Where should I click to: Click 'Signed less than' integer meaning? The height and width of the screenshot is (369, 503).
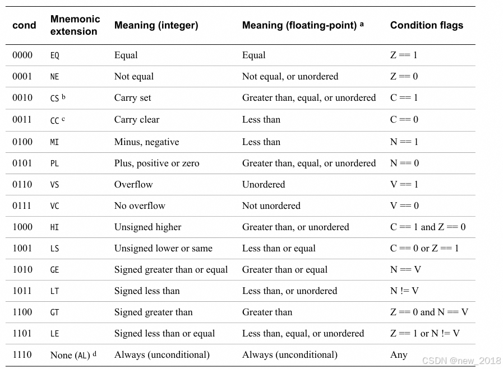coord(148,291)
